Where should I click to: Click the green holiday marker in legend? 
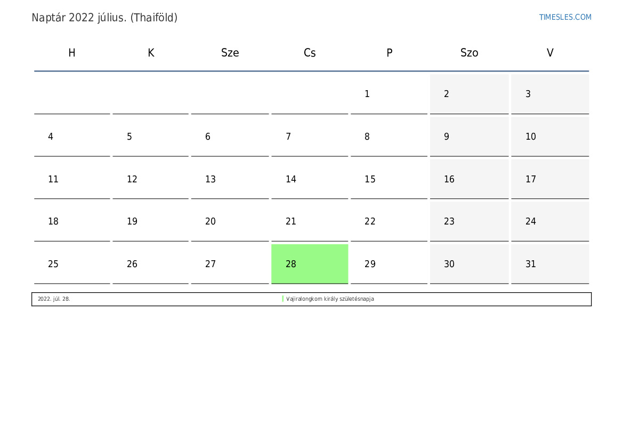pos(283,299)
